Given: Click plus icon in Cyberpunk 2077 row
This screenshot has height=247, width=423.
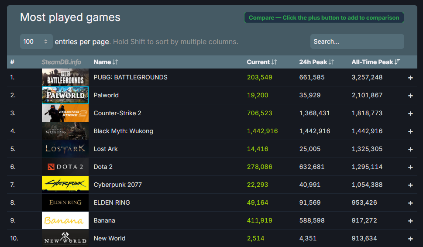Looking at the screenshot, I should click(x=410, y=185).
